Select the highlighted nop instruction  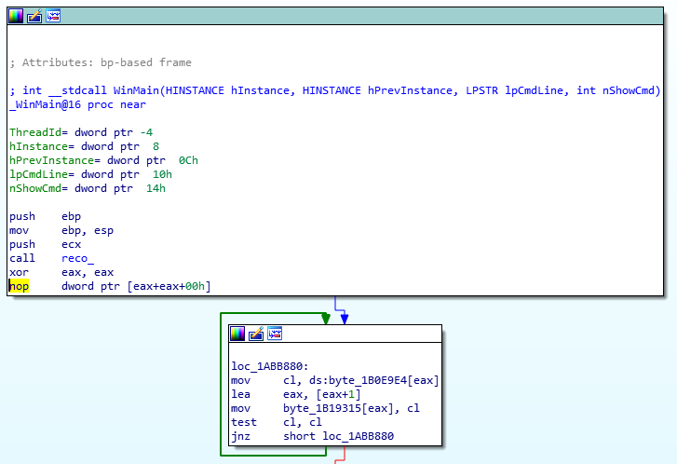[110, 286]
